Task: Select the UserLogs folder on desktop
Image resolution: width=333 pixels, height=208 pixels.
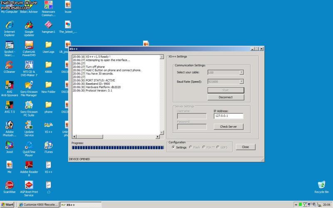Action: [48, 47]
